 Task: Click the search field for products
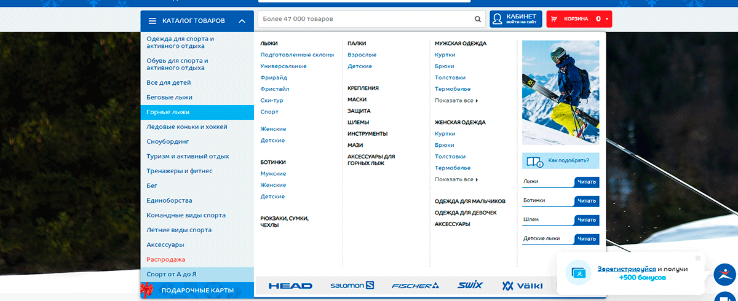pyautogui.click(x=366, y=19)
